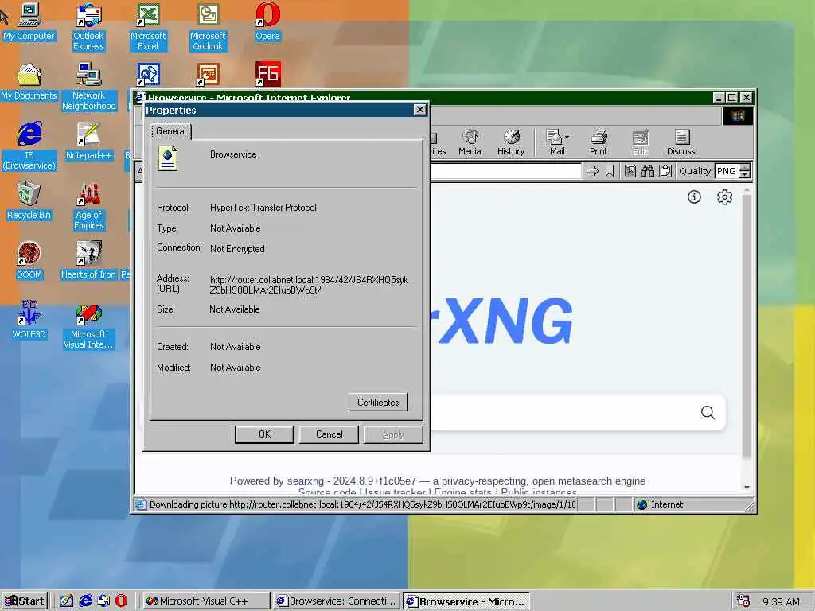815x611 pixels.
Task: Click the Media toolbar button in IE
Action: pyautogui.click(x=470, y=142)
